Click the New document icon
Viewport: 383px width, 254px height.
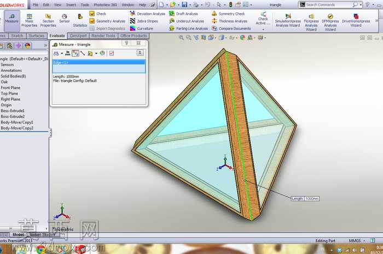(161, 4)
